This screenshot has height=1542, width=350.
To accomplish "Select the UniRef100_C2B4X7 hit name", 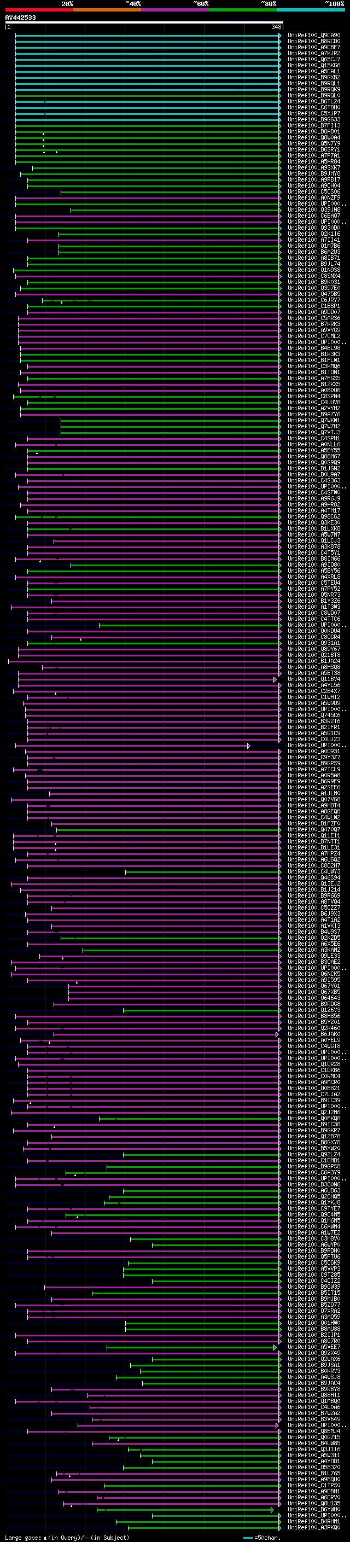I will [x=314, y=691].
